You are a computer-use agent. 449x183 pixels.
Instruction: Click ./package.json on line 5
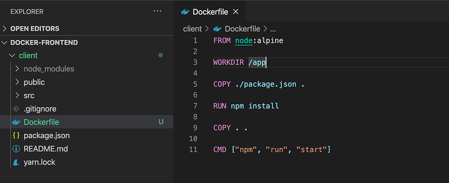point(266,85)
